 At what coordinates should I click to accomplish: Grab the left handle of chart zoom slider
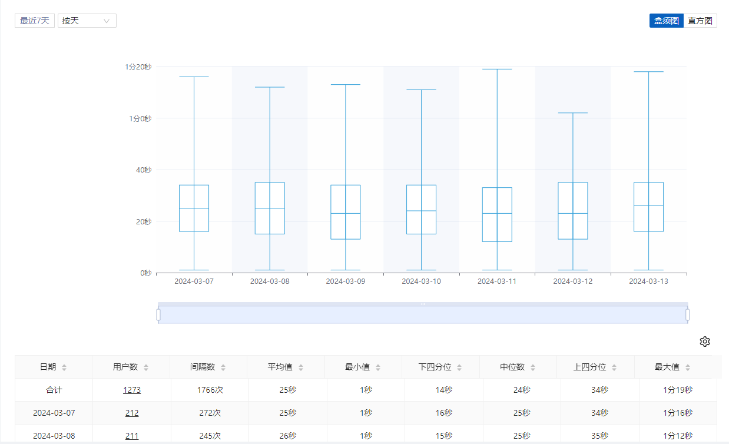pos(158,315)
